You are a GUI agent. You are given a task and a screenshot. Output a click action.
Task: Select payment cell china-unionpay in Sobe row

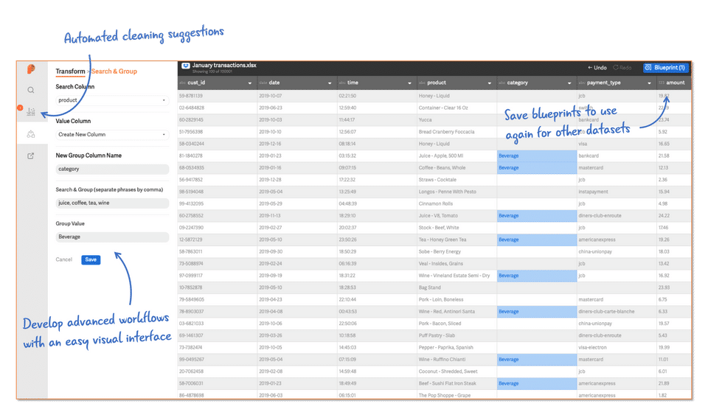(617, 251)
